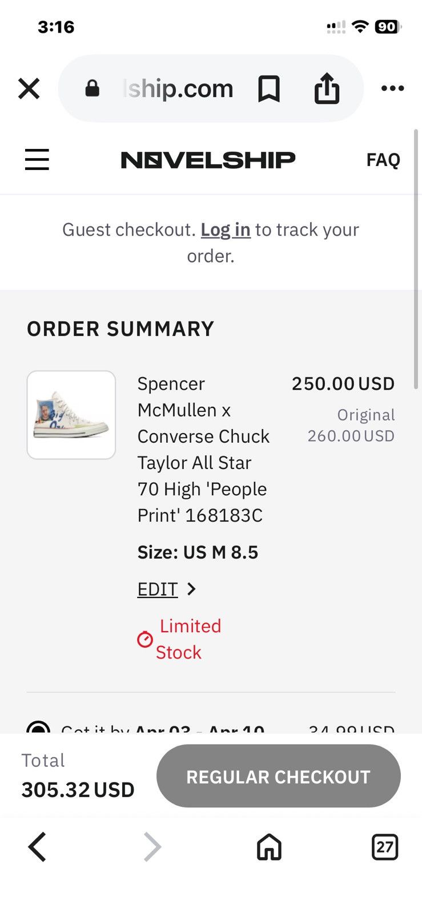
Task: Open the 27 tabs switcher
Action: [x=385, y=847]
